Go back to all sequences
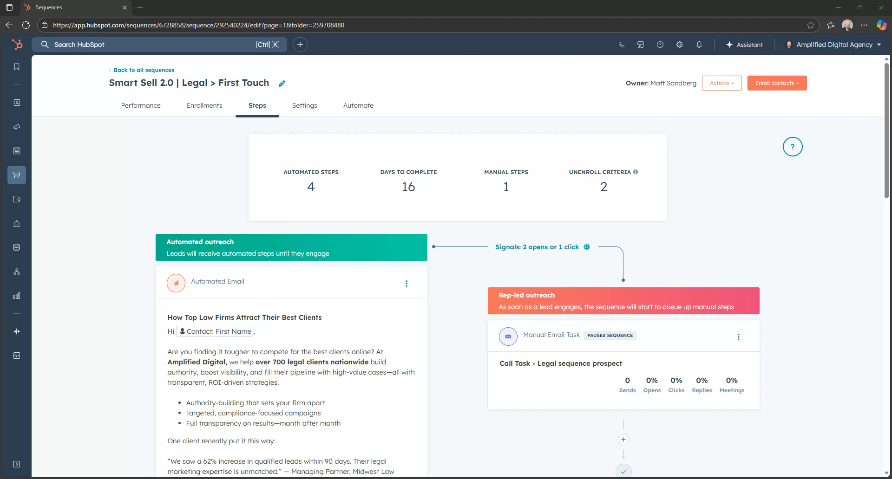The image size is (892, 479). point(143,70)
